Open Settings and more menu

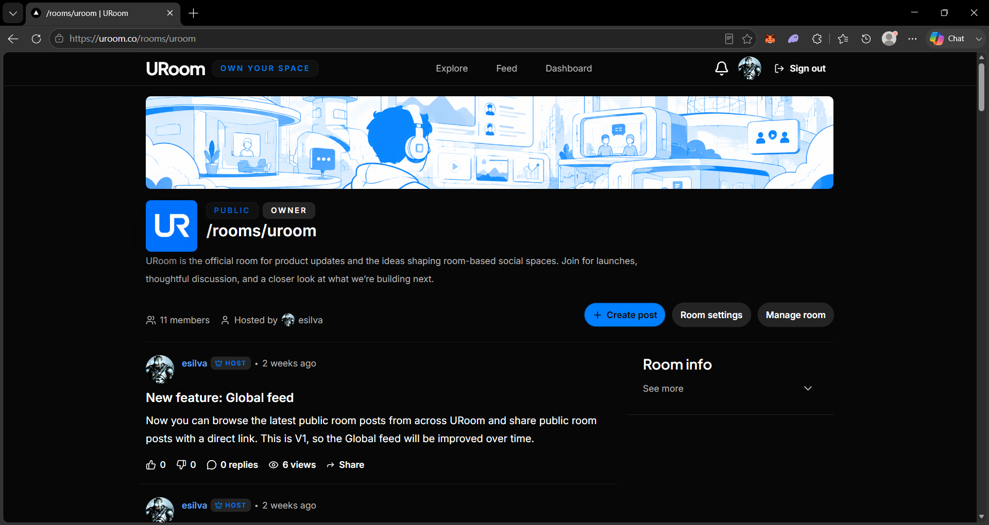tap(913, 39)
